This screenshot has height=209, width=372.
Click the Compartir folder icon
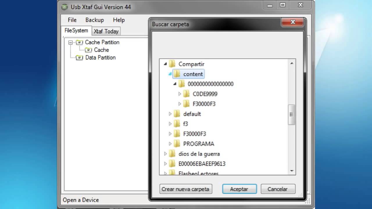pyautogui.click(x=172, y=64)
